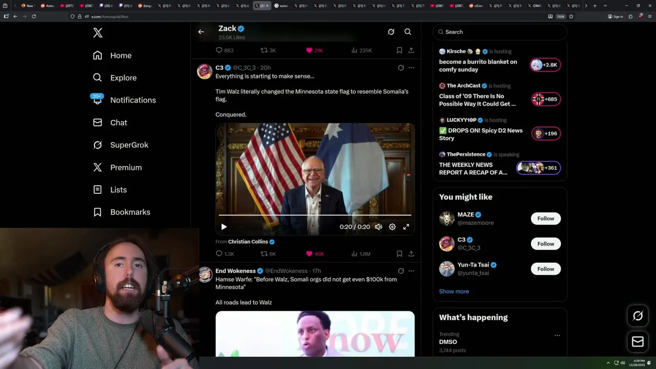Play the Tim Walz video
This screenshot has height=369, width=656.
[x=224, y=227]
